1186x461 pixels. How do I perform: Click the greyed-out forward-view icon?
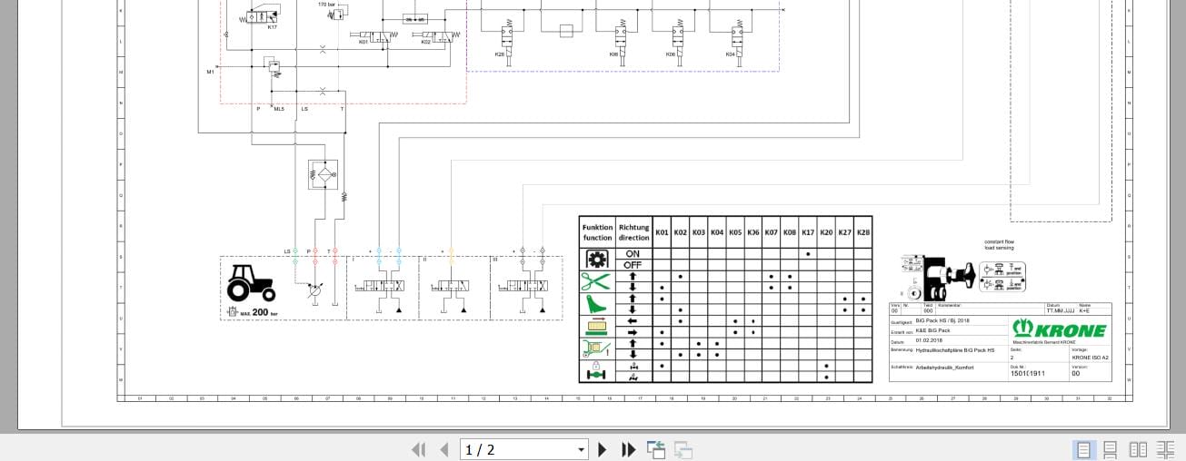[683, 449]
